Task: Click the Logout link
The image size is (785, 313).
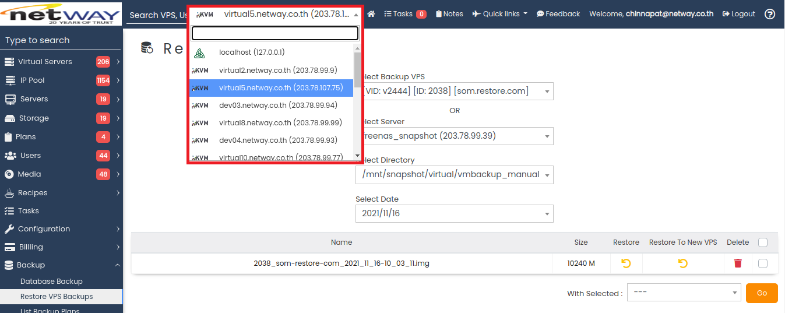Action: (x=738, y=14)
